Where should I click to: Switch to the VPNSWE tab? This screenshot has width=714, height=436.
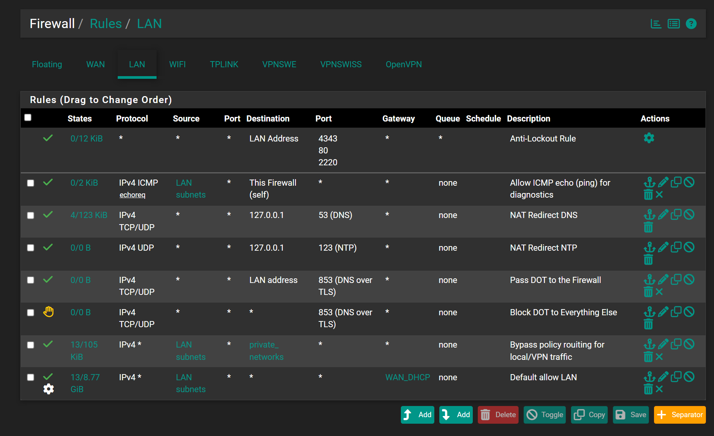tap(279, 64)
